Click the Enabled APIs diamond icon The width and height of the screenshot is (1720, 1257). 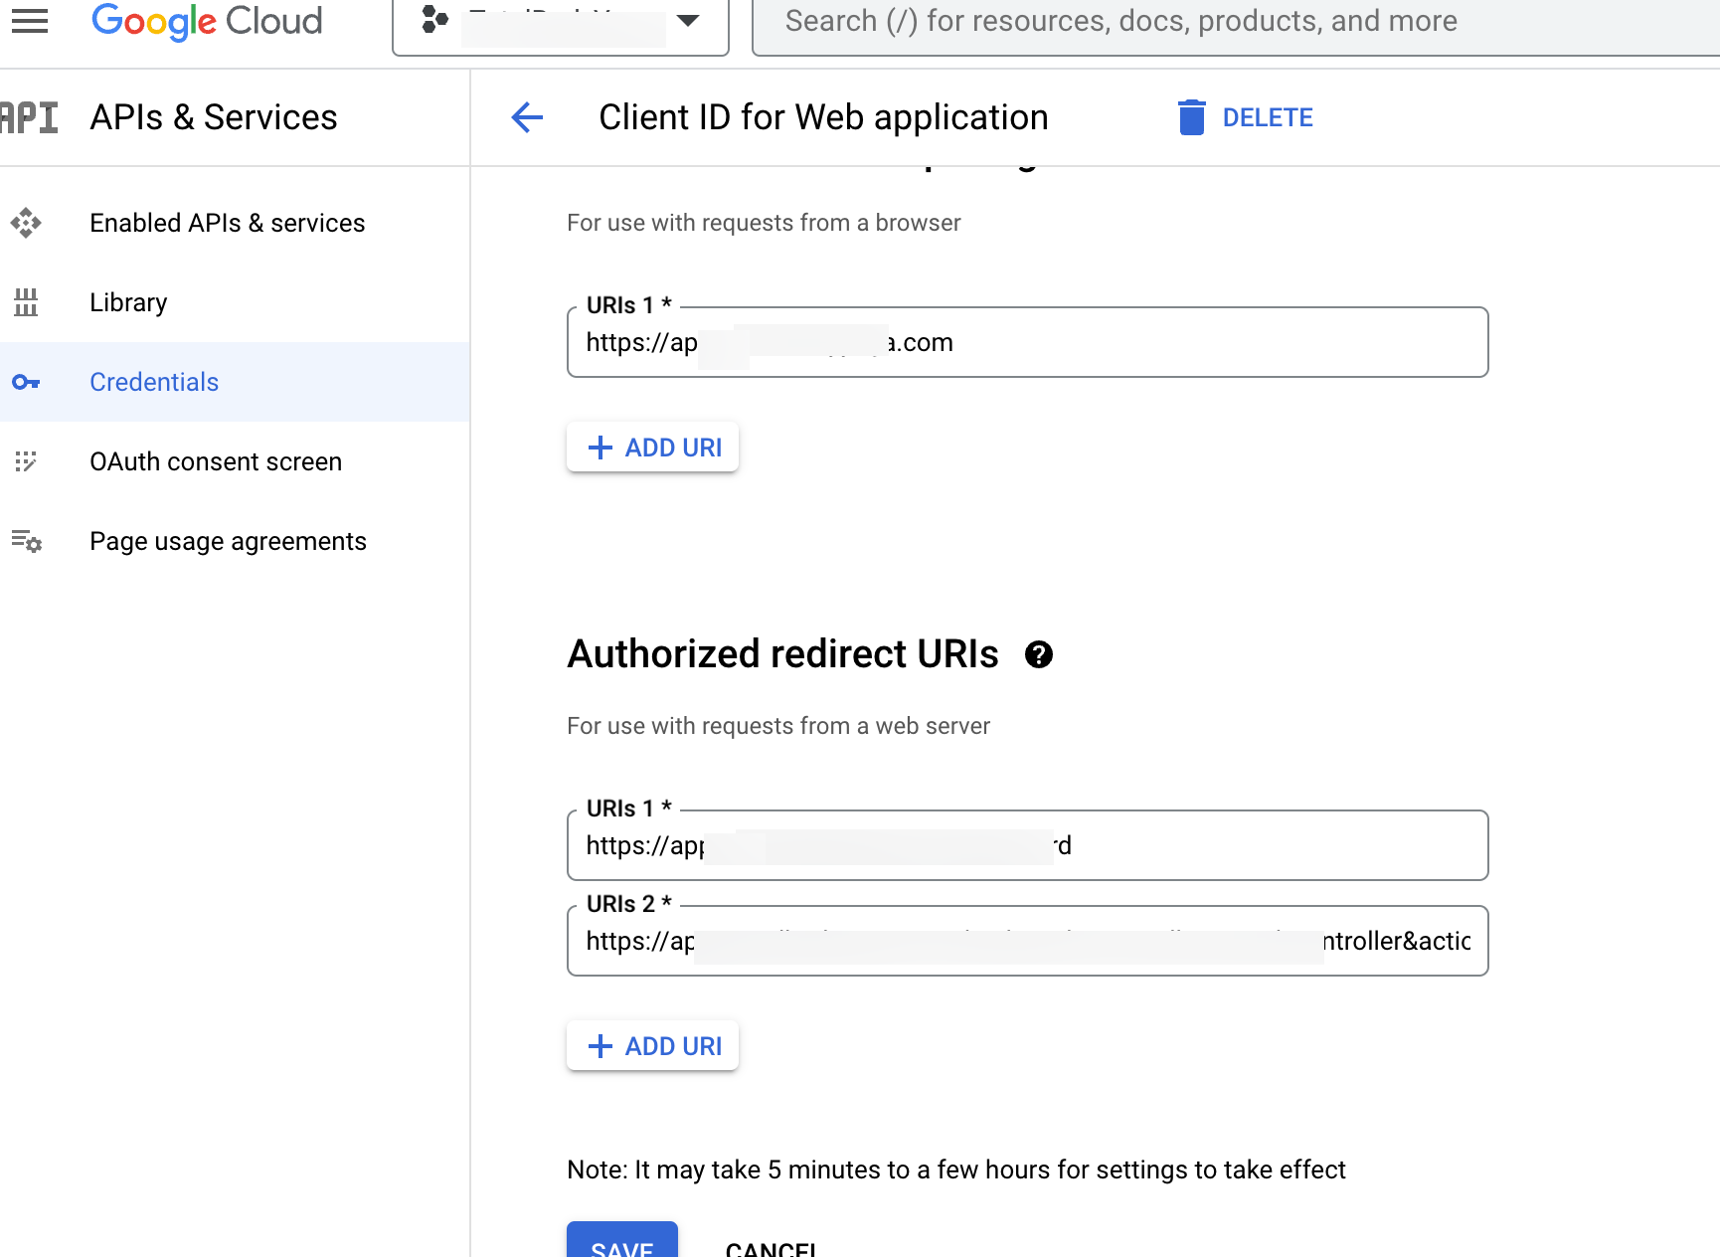click(x=26, y=223)
